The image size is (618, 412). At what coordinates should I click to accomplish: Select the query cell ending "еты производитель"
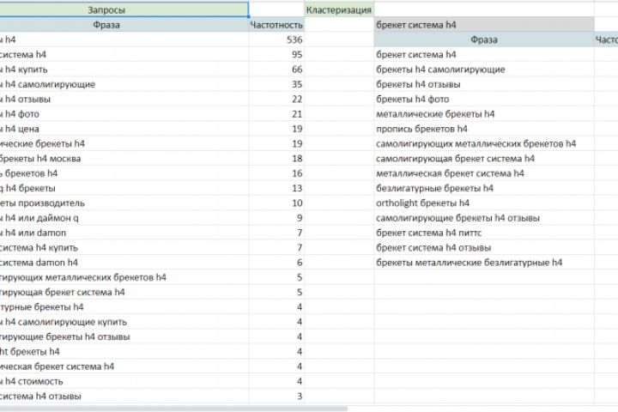[x=124, y=203]
